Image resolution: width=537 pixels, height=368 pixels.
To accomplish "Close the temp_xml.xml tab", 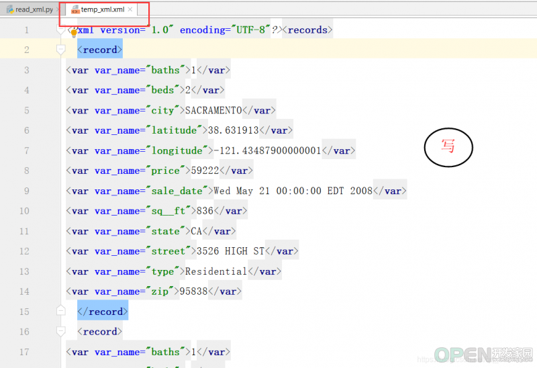I will tap(130, 9).
